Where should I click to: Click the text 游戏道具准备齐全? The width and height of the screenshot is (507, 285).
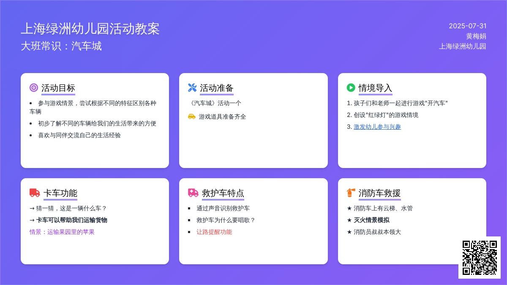pyautogui.click(x=223, y=117)
